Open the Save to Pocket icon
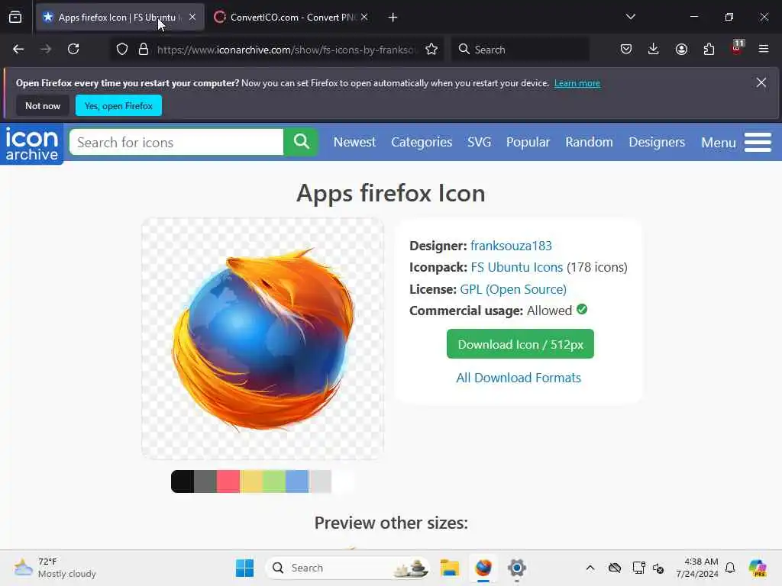782x586 pixels. [x=626, y=49]
